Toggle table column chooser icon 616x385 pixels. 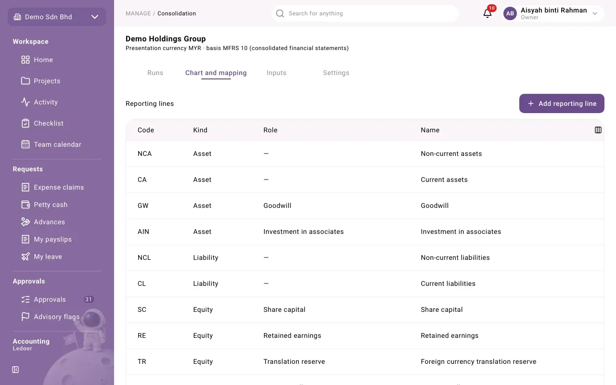pos(598,130)
